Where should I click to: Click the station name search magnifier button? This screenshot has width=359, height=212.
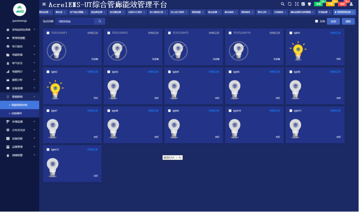click(x=100, y=21)
